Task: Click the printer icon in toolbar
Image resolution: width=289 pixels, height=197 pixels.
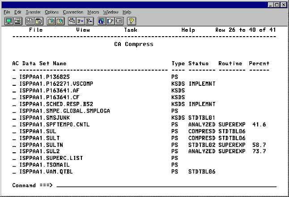Action: [17, 21]
